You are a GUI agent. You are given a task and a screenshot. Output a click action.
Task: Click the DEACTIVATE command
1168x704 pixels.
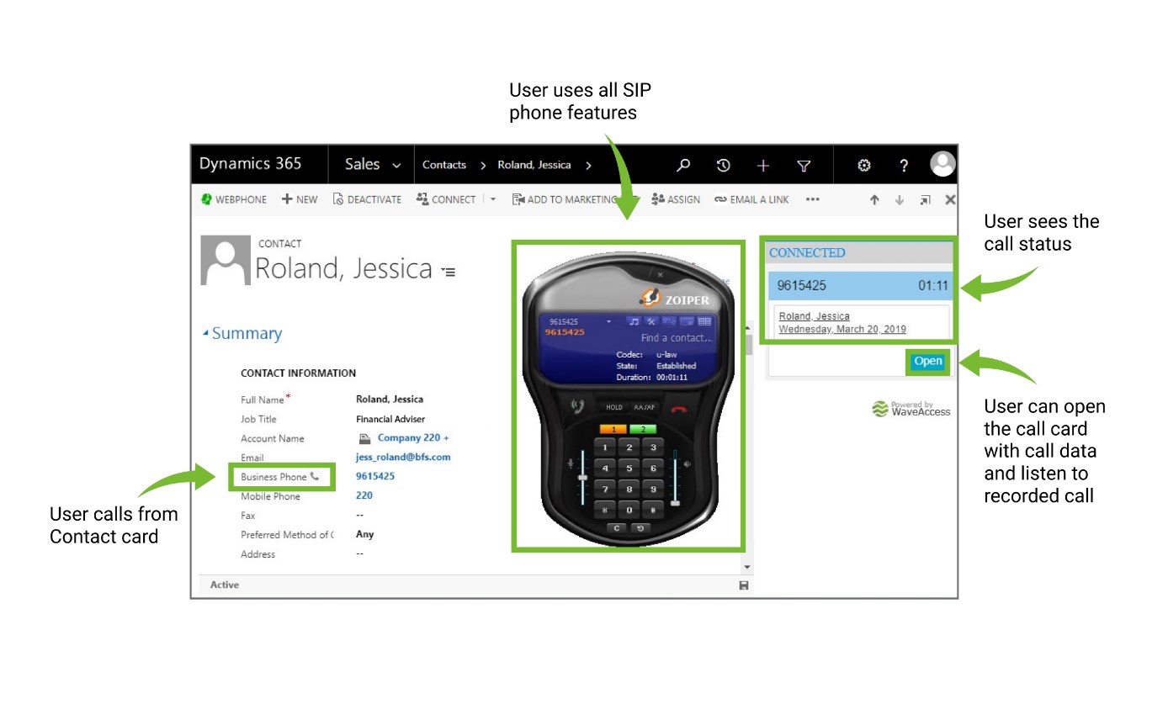[x=367, y=199]
